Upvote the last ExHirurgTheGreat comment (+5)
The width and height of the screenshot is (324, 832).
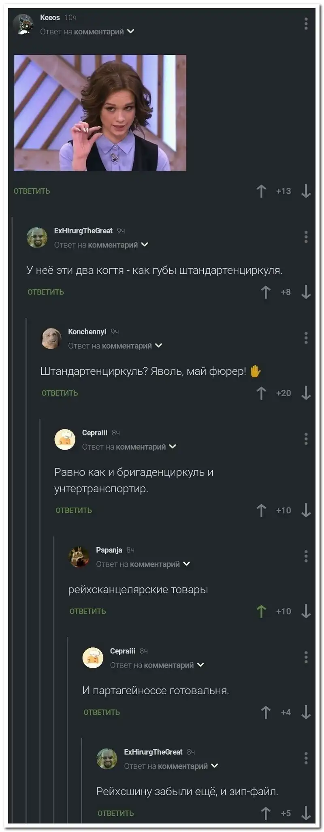coord(266,813)
